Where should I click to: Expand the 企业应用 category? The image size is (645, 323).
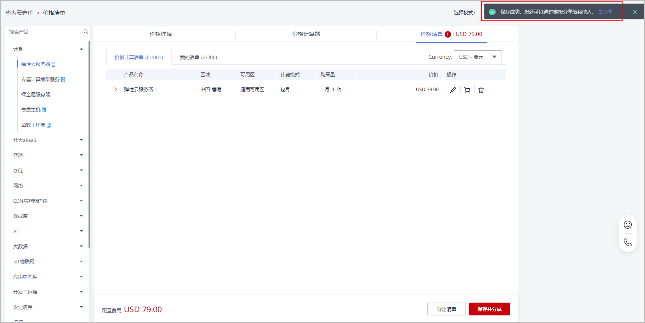pyautogui.click(x=81, y=307)
